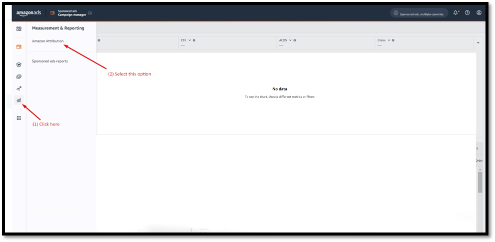Click the info icon beside Clicks
This screenshot has width=495, height=242.
[393, 40]
